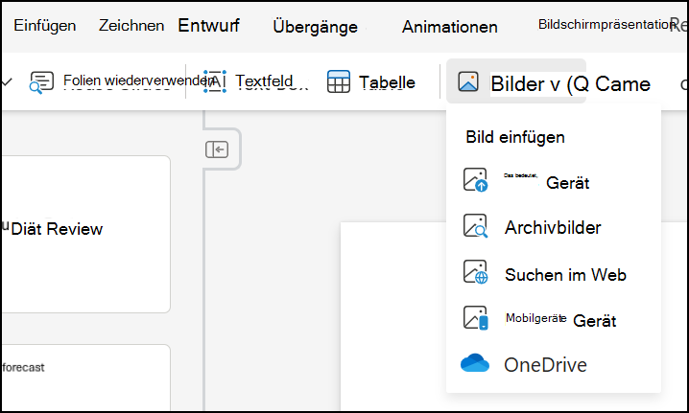Viewport: 689px width, 413px height.
Task: Click the upload from Gerät icon
Action: [x=475, y=180]
